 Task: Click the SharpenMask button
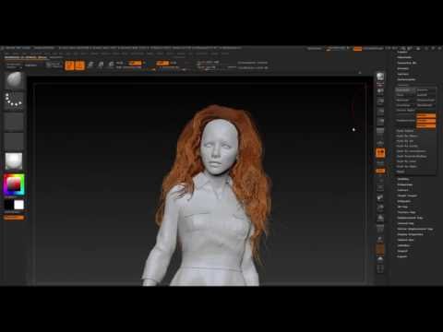coord(425,100)
